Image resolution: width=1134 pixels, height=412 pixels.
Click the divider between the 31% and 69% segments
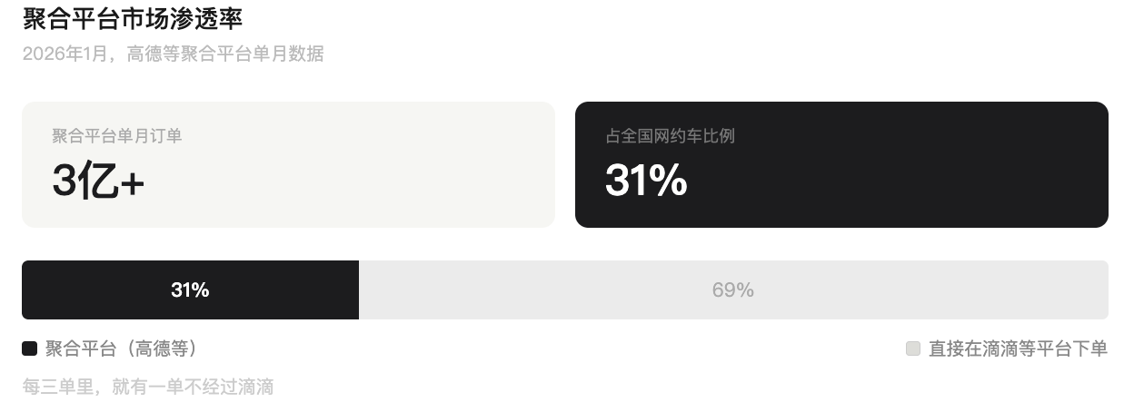[x=359, y=290]
